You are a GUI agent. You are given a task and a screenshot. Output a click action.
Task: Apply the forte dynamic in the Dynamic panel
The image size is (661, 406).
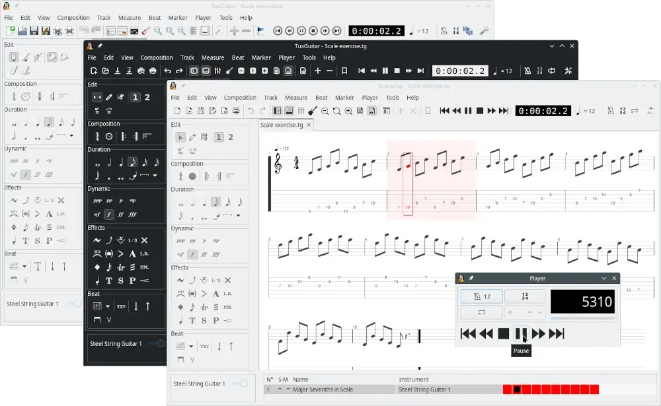(192, 254)
